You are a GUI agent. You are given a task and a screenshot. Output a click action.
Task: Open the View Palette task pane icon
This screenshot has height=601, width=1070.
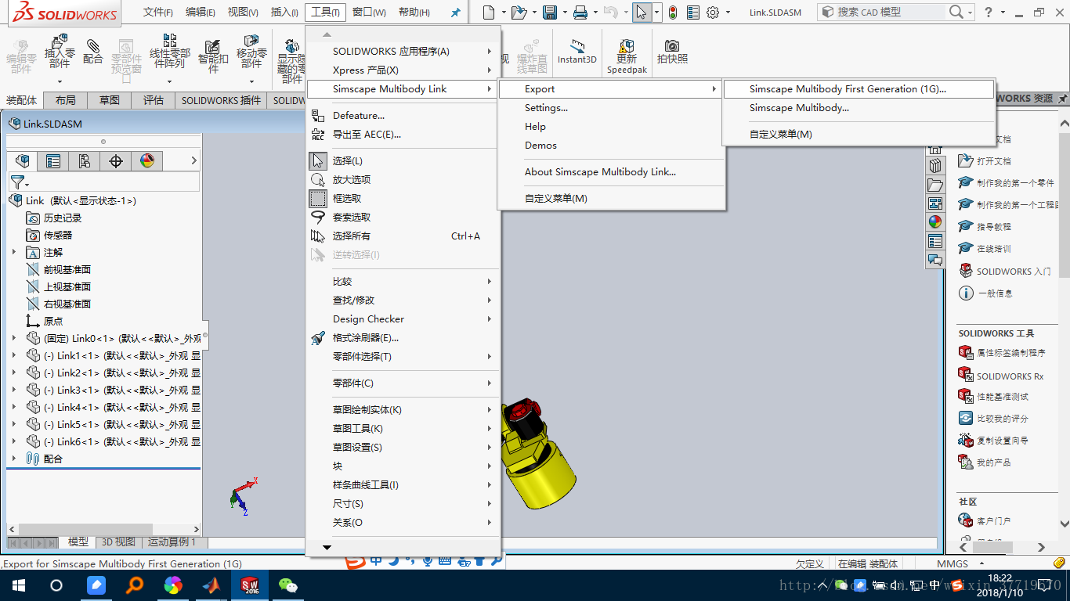click(935, 203)
